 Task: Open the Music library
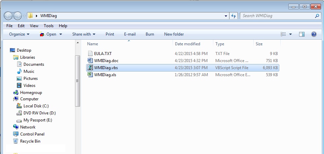pos(29,71)
